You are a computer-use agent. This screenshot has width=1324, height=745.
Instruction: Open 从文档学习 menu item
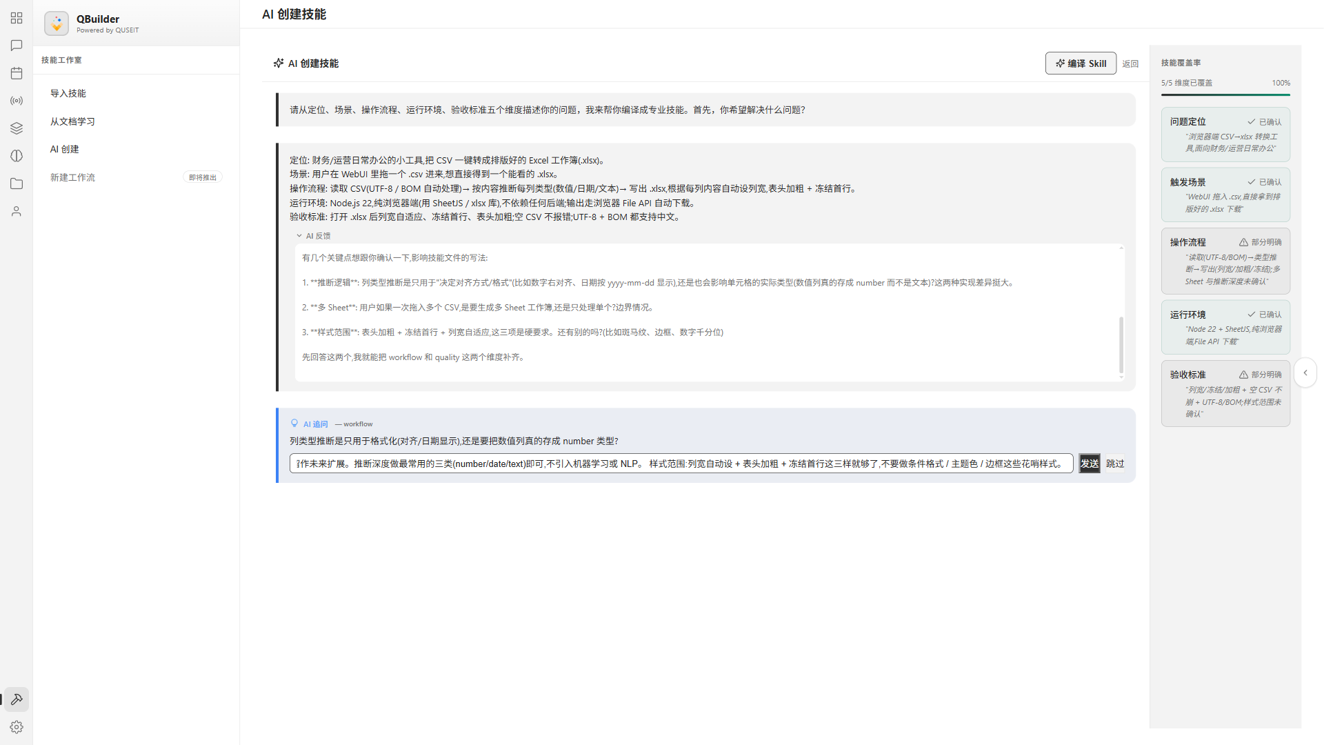(136, 121)
